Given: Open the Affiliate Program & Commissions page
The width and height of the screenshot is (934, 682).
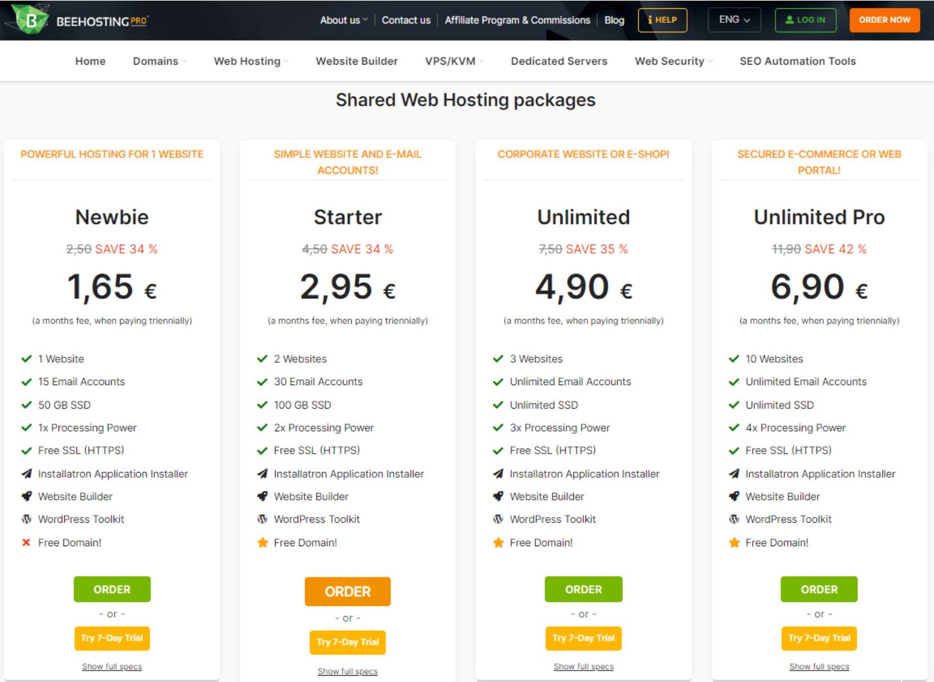Looking at the screenshot, I should click(x=517, y=20).
